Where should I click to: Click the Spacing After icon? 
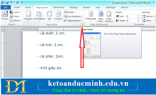(144, 21)
